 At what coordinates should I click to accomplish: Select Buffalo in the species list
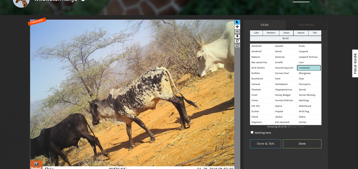[262, 73]
